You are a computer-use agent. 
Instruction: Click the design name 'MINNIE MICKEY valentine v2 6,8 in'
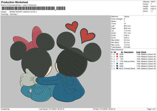coord(23,12)
